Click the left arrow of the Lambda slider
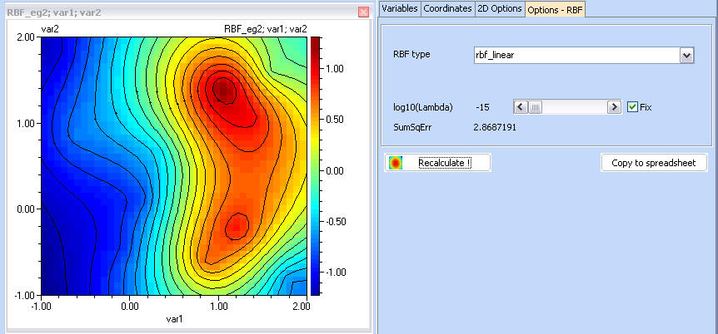This screenshot has width=718, height=334. pos(521,107)
